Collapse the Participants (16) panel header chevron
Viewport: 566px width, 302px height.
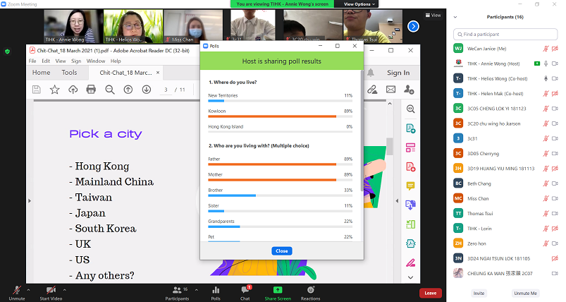pyautogui.click(x=454, y=16)
